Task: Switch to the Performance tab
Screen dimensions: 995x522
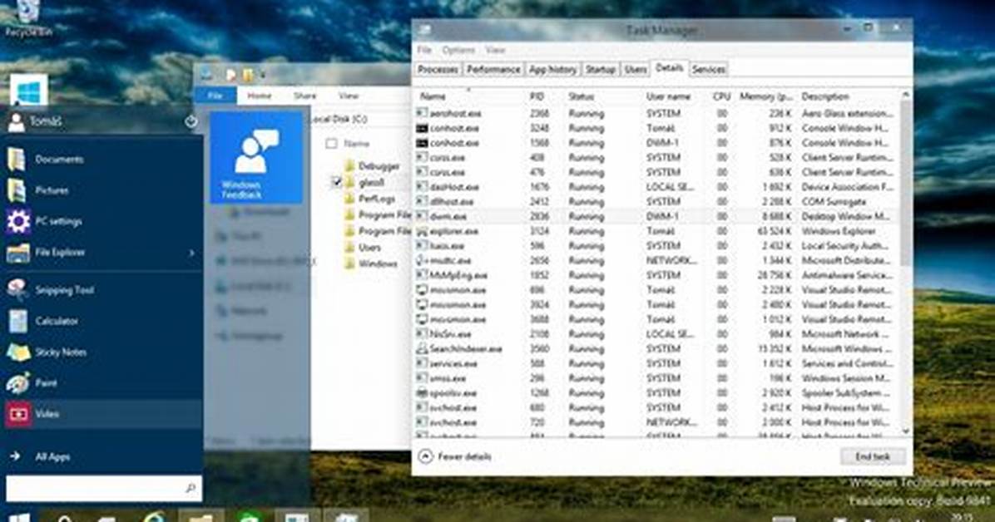Action: pyautogui.click(x=493, y=69)
